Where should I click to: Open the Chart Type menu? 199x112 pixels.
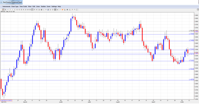(15, 7)
